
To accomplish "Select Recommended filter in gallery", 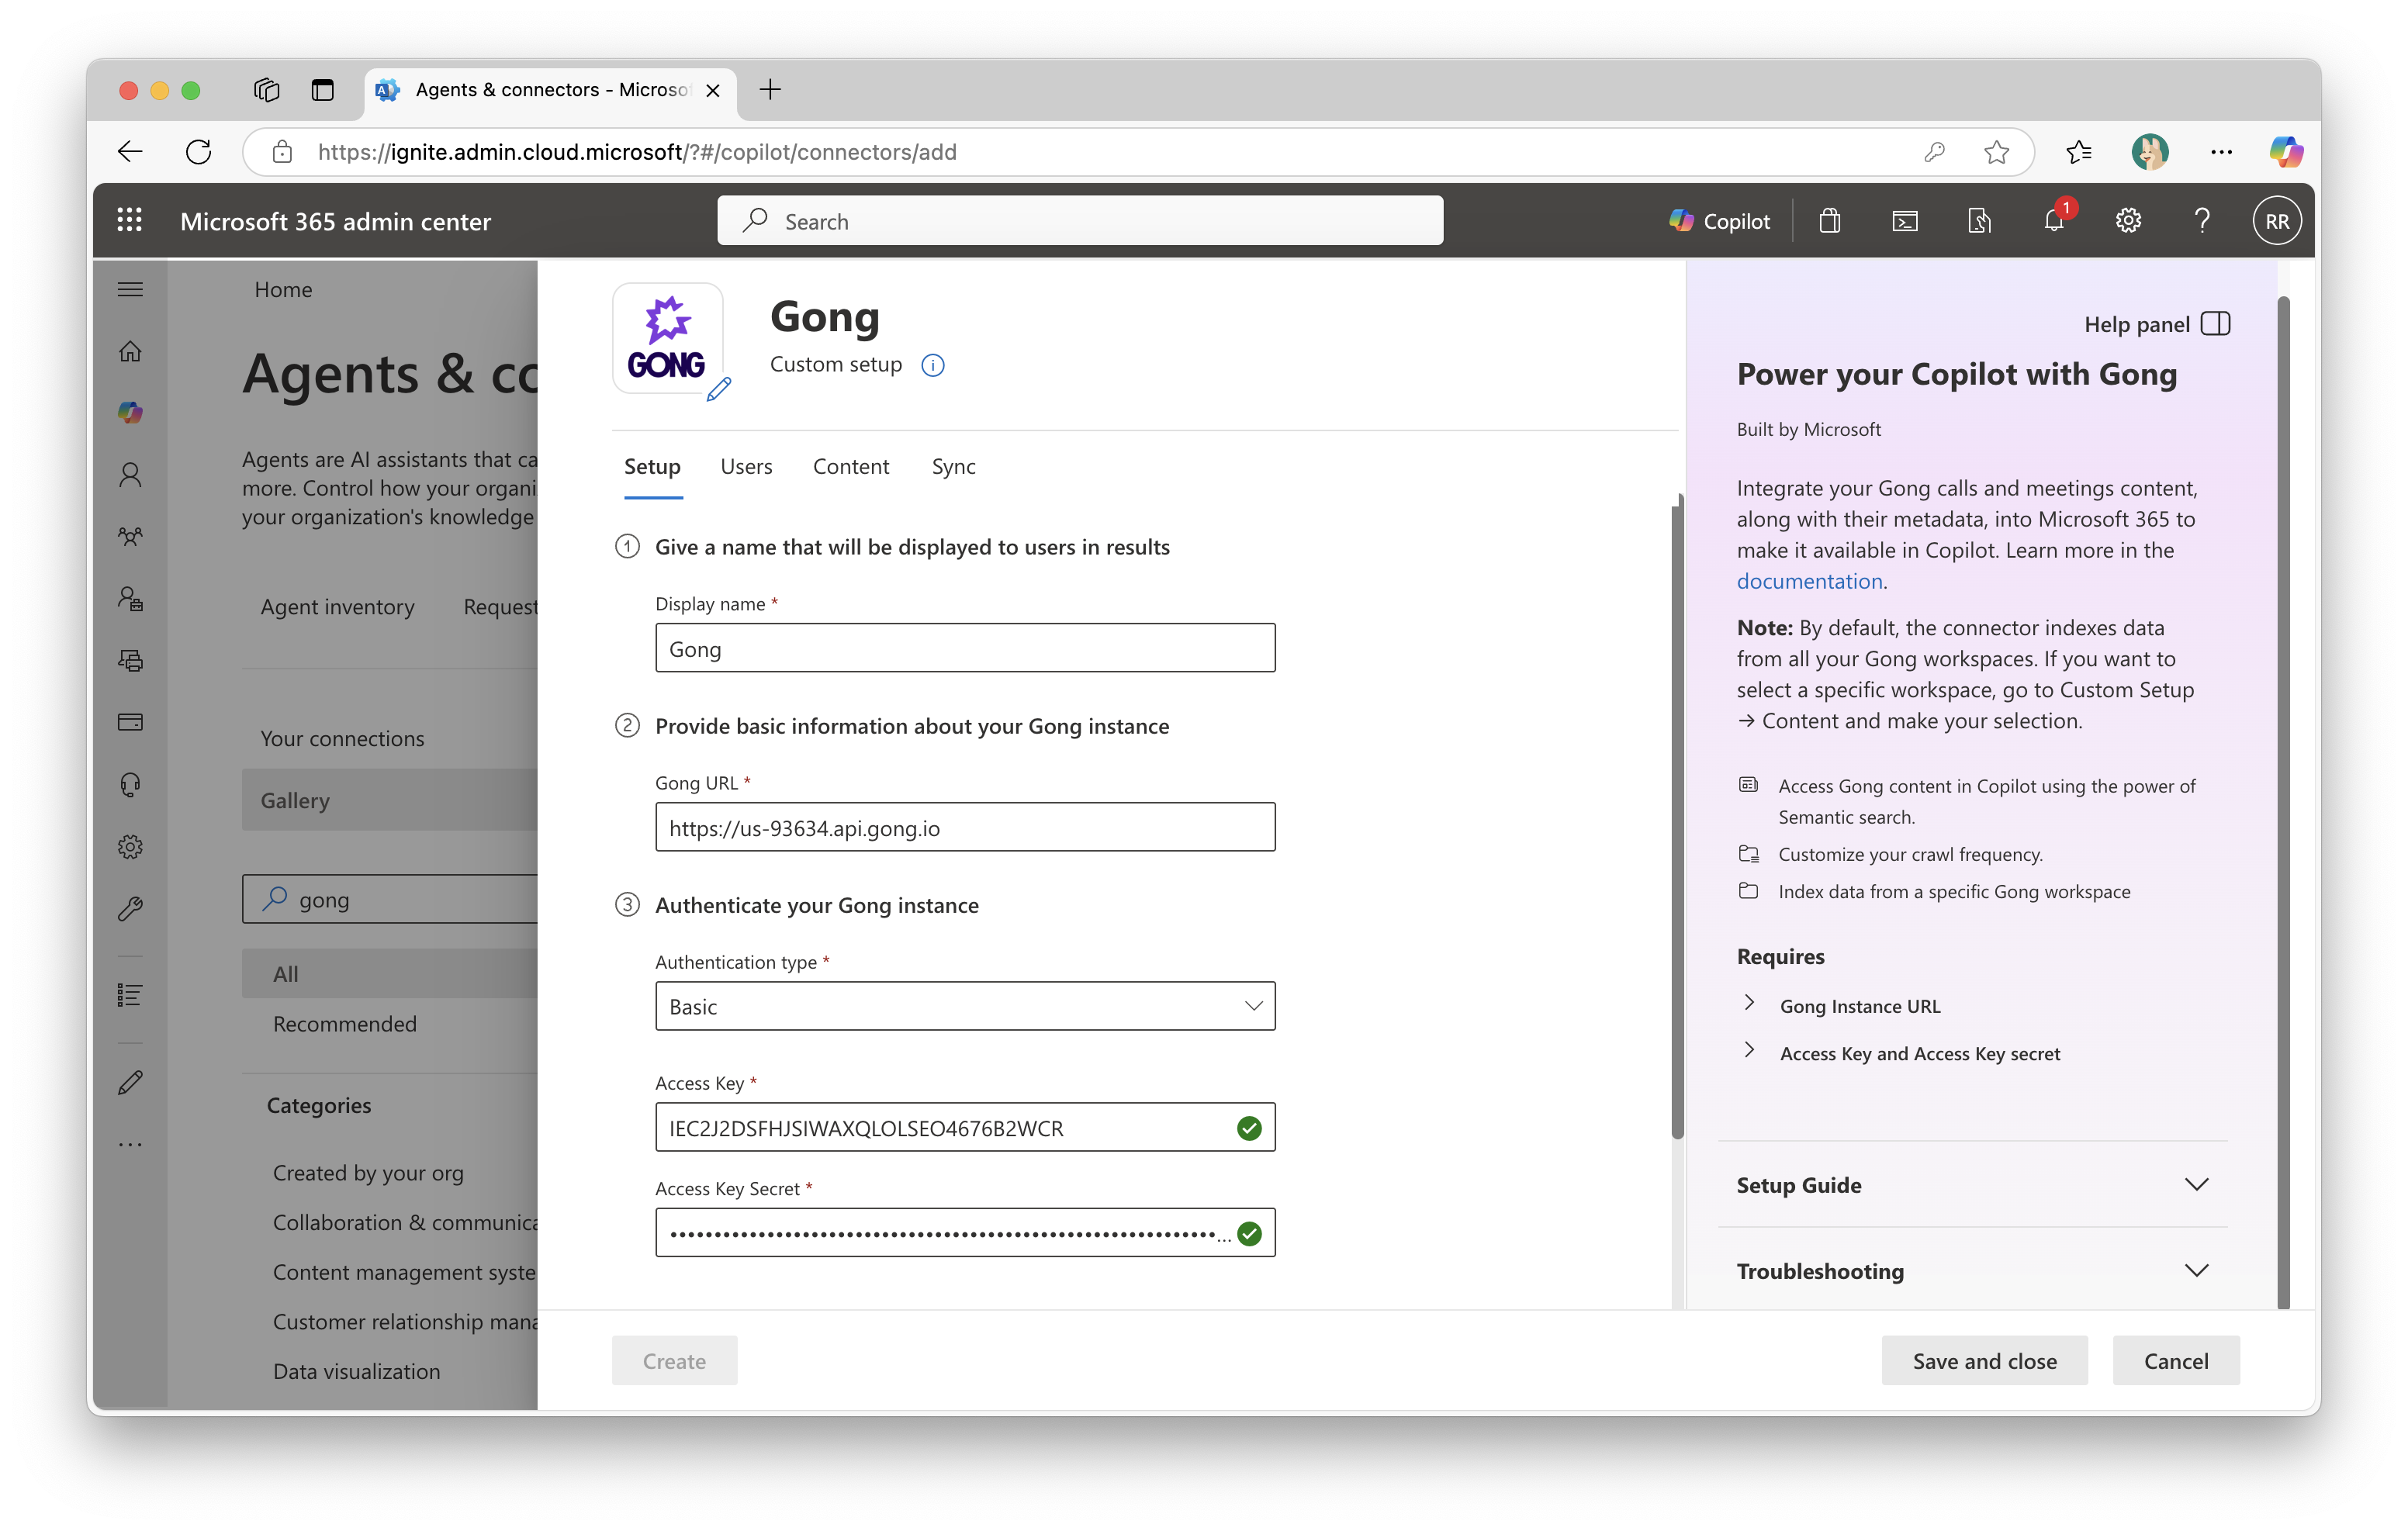I will click(345, 1024).
